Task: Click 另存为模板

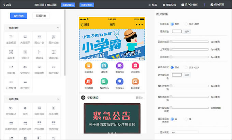Action: coord(189,5)
